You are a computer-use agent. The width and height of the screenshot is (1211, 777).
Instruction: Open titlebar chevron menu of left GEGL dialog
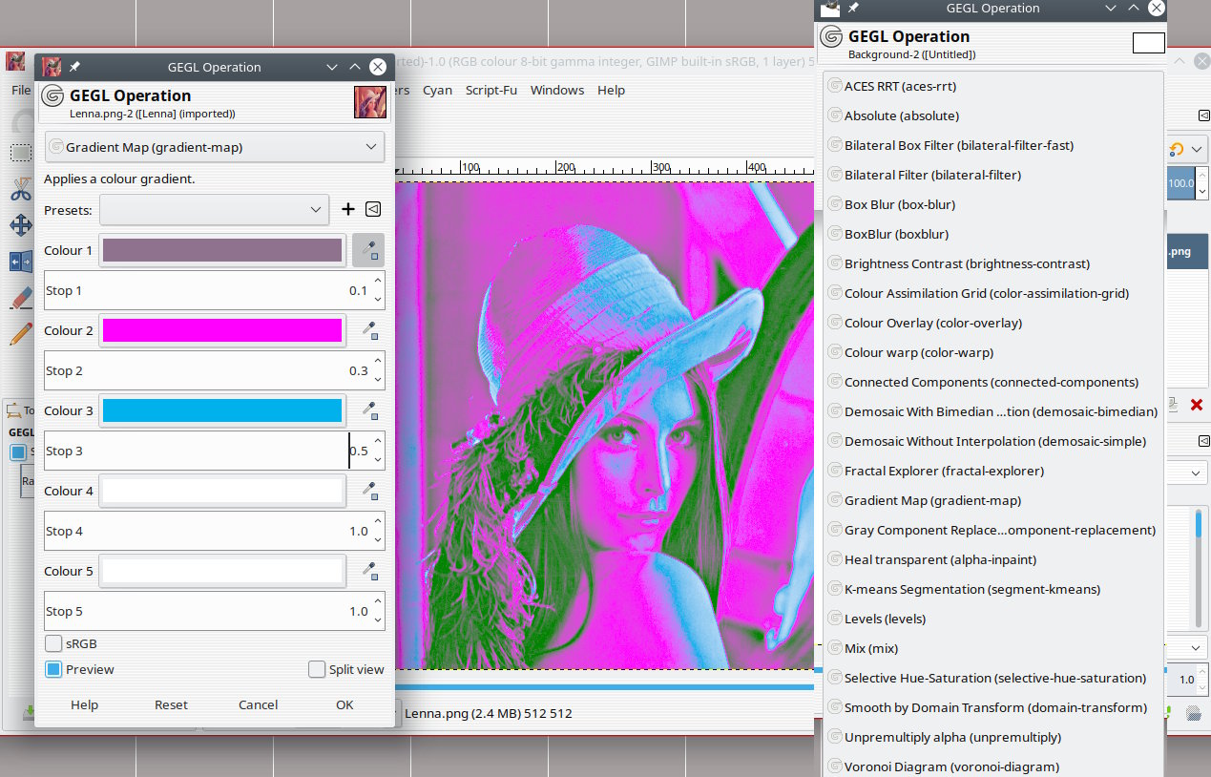331,67
